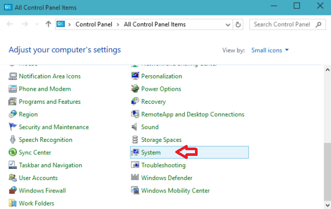
Task: Expand the address bar history dropdown
Action: click(x=228, y=25)
